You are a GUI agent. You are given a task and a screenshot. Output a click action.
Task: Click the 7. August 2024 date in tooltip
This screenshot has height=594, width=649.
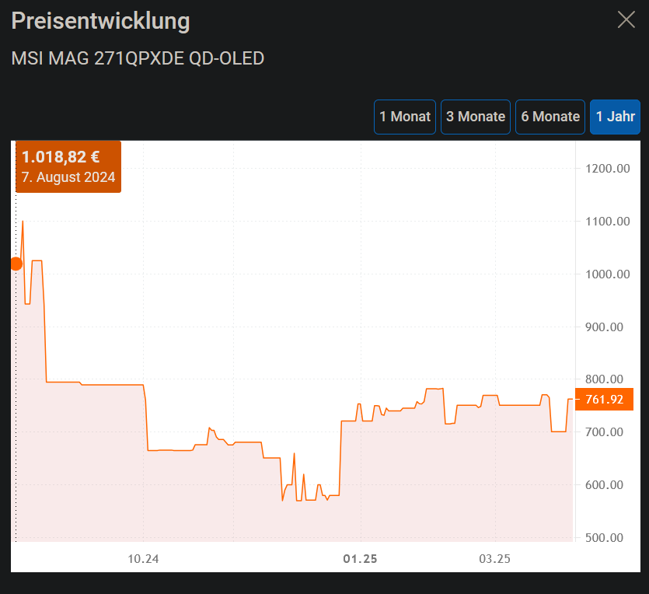68,177
